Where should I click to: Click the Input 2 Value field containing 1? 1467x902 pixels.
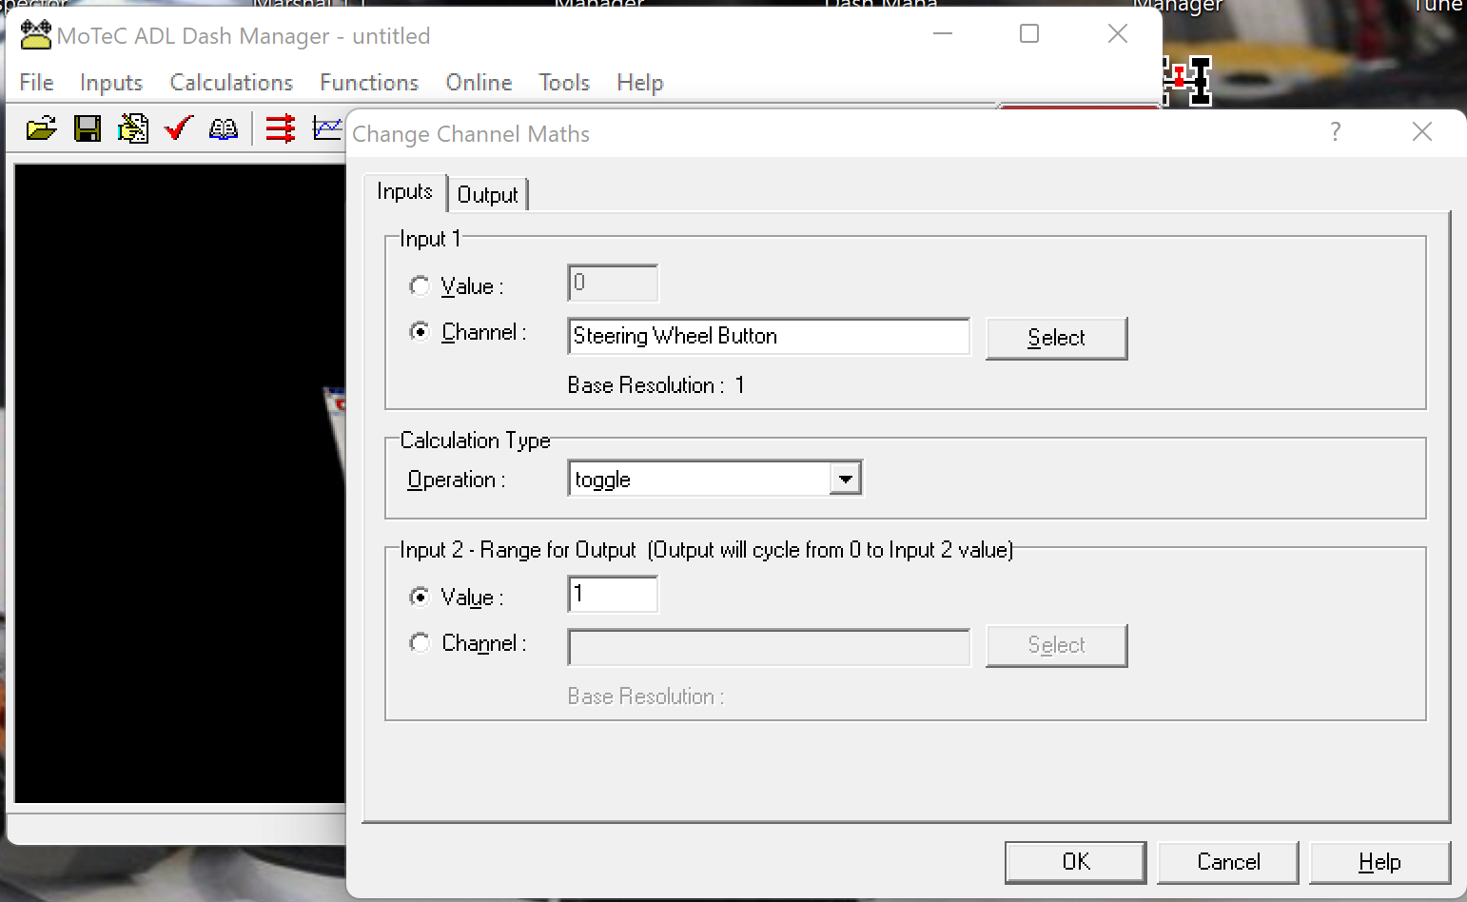point(613,595)
